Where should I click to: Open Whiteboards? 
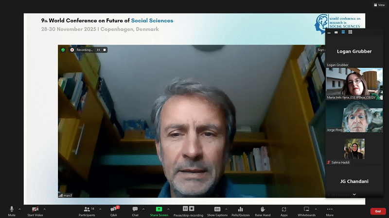(306, 211)
